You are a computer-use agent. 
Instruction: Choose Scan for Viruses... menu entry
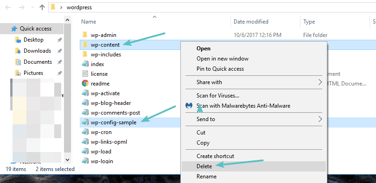click(255, 96)
